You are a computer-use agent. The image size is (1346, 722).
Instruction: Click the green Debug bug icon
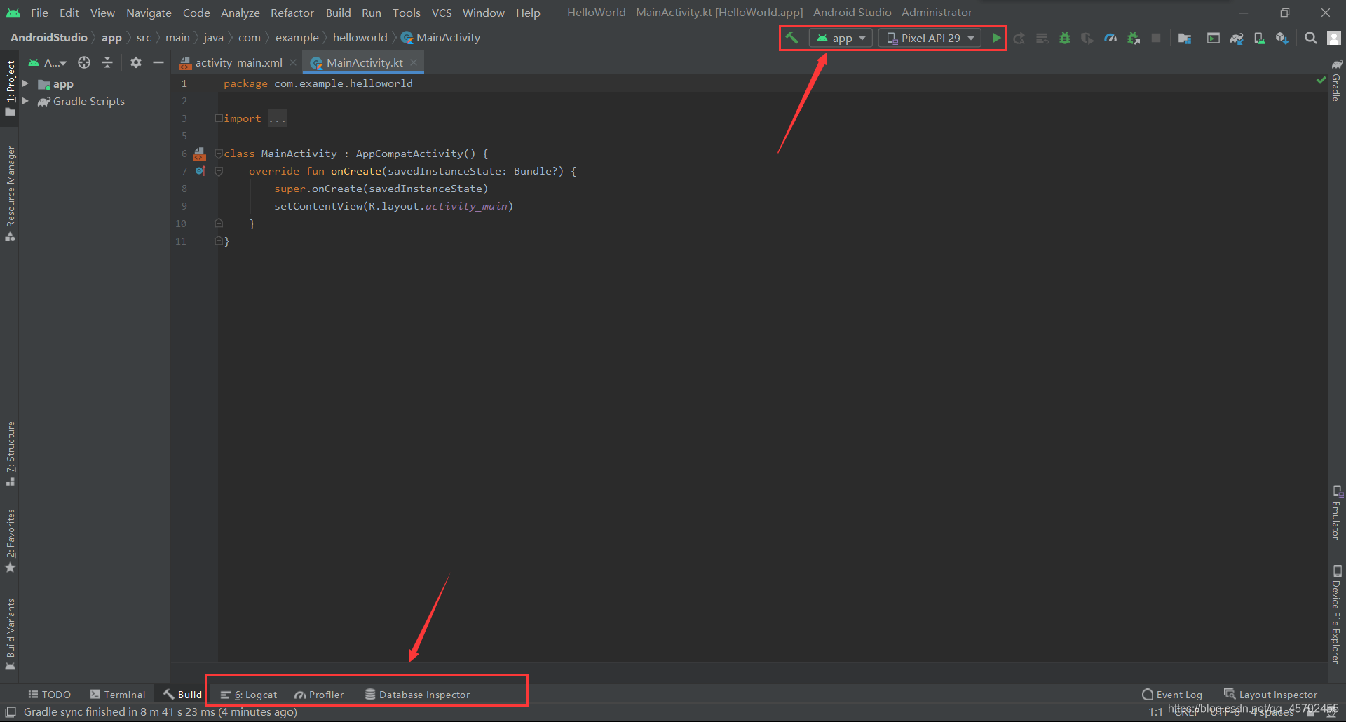[1065, 38]
